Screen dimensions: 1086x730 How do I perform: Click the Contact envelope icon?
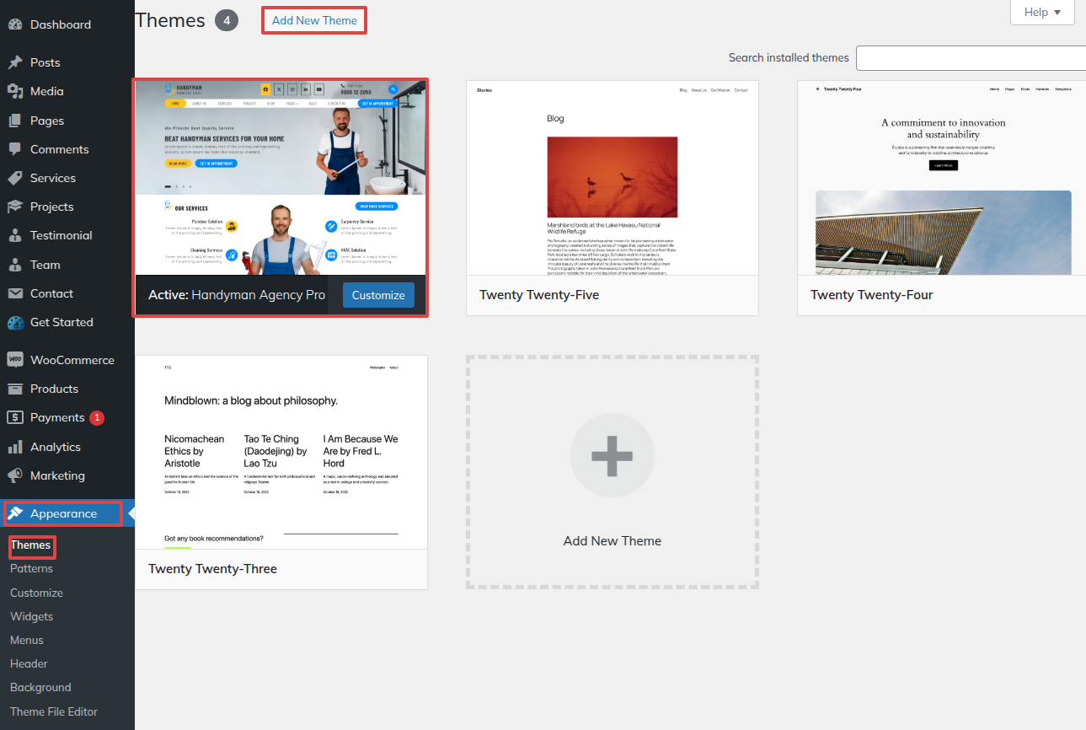(14, 293)
